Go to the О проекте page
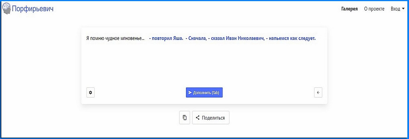The width and height of the screenshot is (409, 139). [374, 9]
